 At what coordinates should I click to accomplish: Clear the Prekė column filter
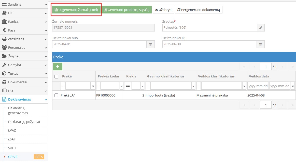(x=93, y=86)
